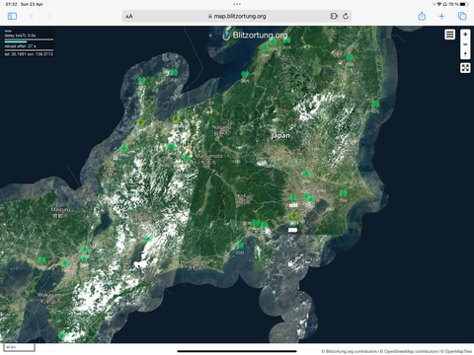Click the Blitzortung.org logo title

(255, 35)
